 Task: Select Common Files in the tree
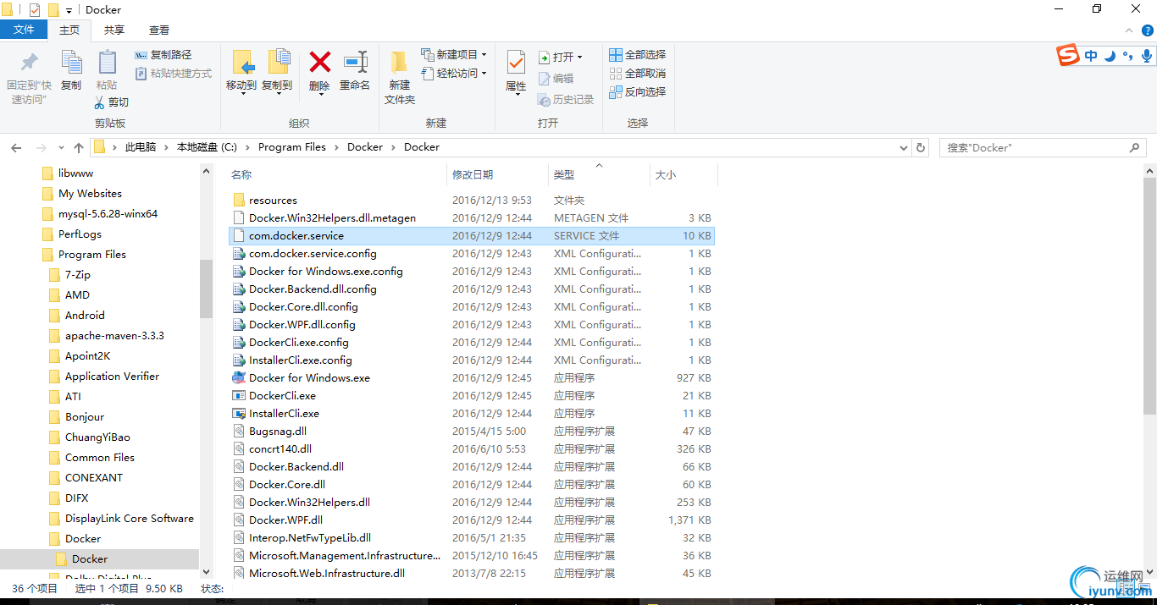point(100,458)
